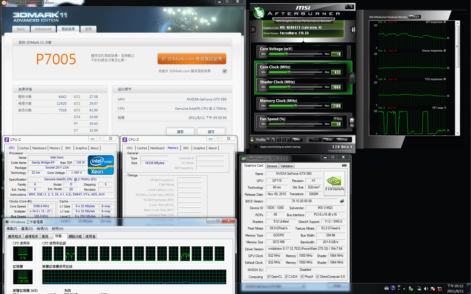Click the Memory Clock value field showing 2100

[336, 106]
